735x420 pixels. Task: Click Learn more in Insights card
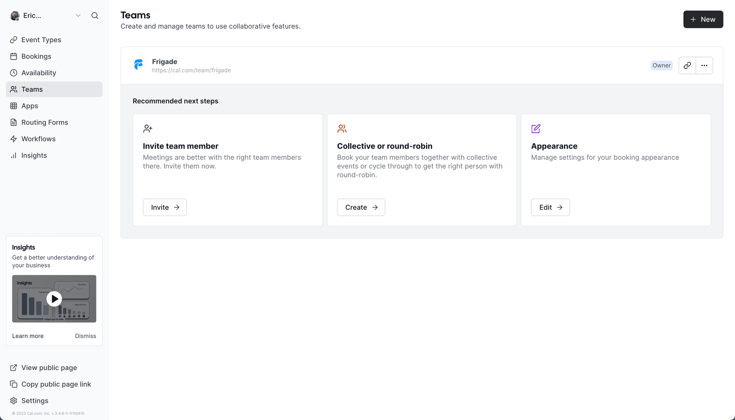(28, 336)
